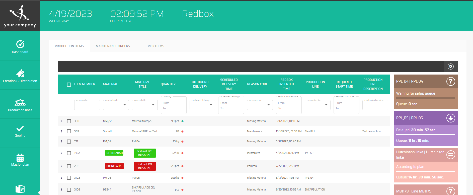Expand the Production line filter dropdown
The width and height of the screenshot is (473, 195).
click(x=326, y=105)
